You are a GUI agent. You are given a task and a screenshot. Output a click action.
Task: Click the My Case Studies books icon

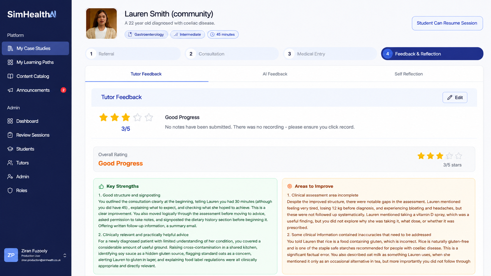pyautogui.click(x=10, y=48)
